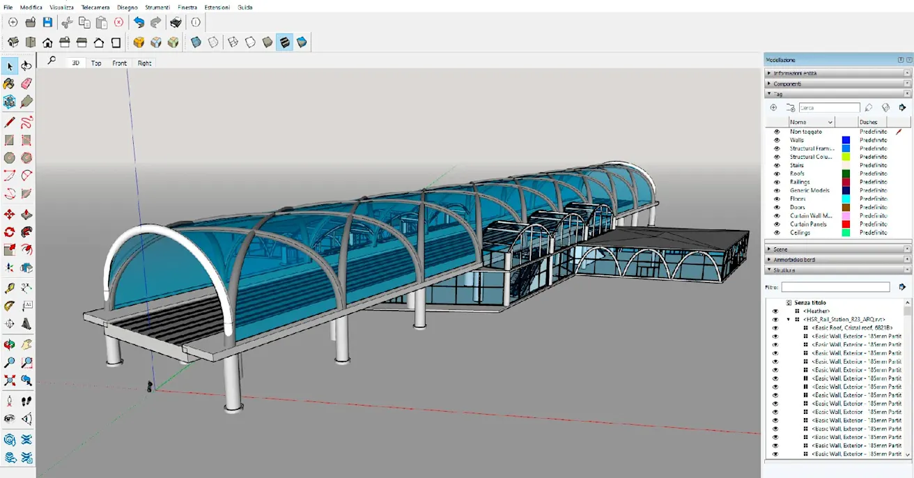Screen dimensions: 914x478
Task: Open the Estensioni menu
Action: [x=218, y=7]
